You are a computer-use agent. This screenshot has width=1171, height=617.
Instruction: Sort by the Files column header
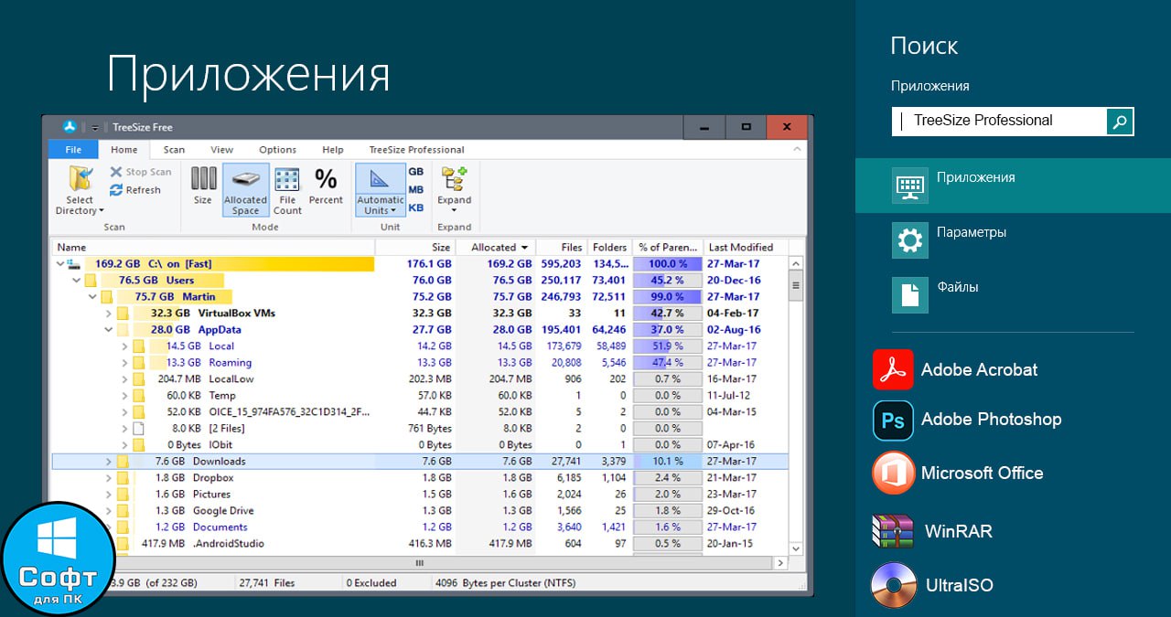pos(561,247)
